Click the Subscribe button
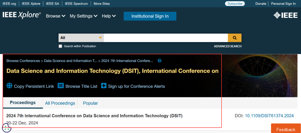The width and height of the screenshot is (301, 133). pyautogui.click(x=235, y=4)
